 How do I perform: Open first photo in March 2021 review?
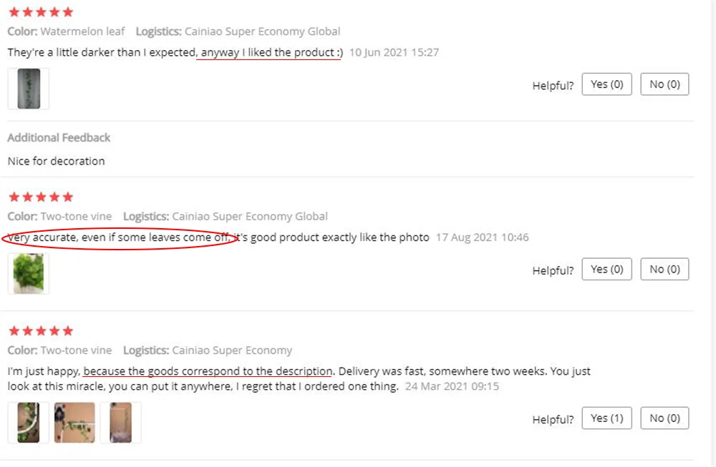[29, 423]
